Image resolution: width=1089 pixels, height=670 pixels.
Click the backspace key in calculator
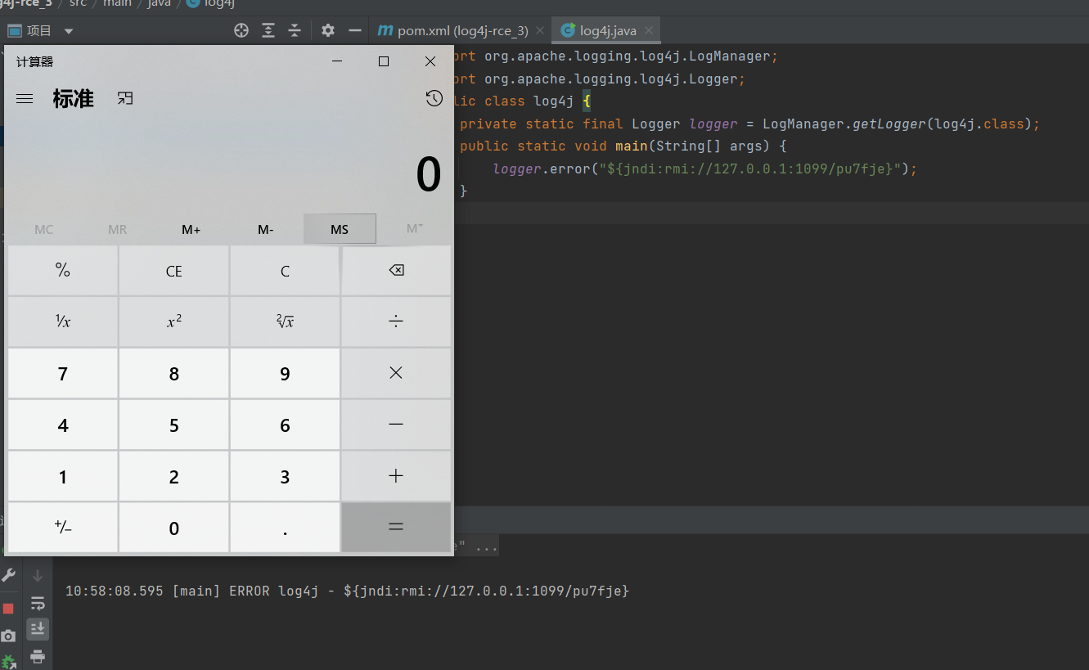click(396, 271)
